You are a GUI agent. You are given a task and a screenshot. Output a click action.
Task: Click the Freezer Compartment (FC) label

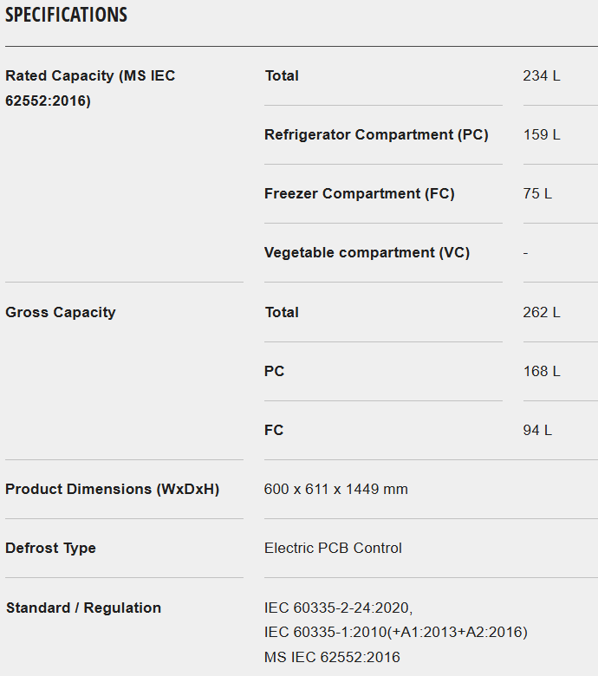[x=359, y=194]
